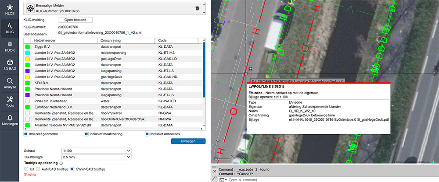439x182 pixels.
Task: Select the KPN B.V. row name
Action: 41,83
